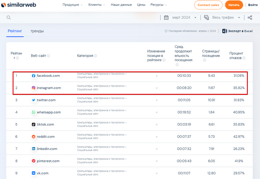Click bounce rate 42.97% for reddit.com
The image size is (260, 179).
click(x=239, y=137)
